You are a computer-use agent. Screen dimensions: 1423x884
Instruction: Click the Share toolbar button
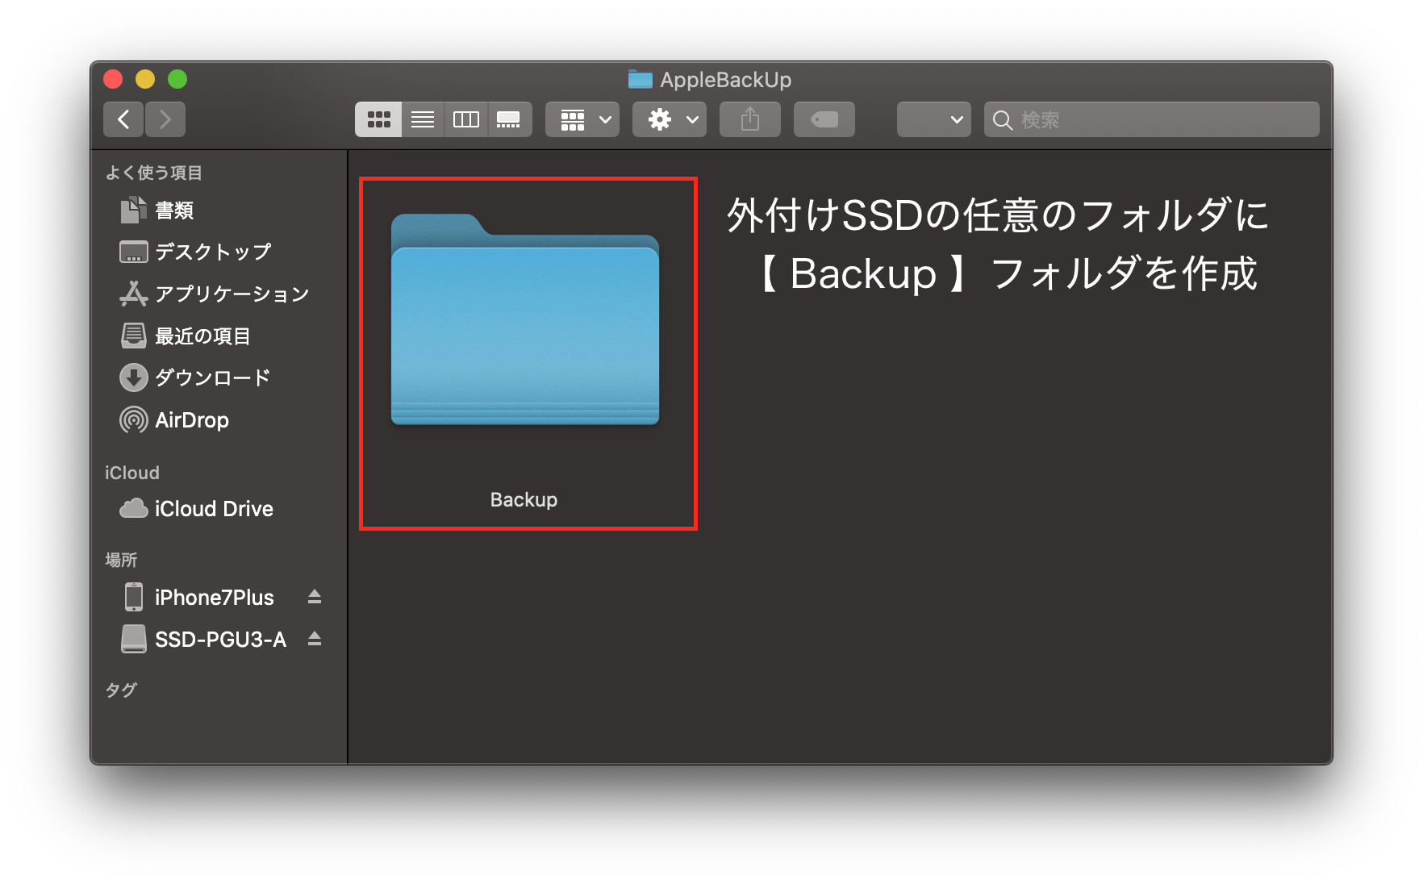click(x=750, y=119)
